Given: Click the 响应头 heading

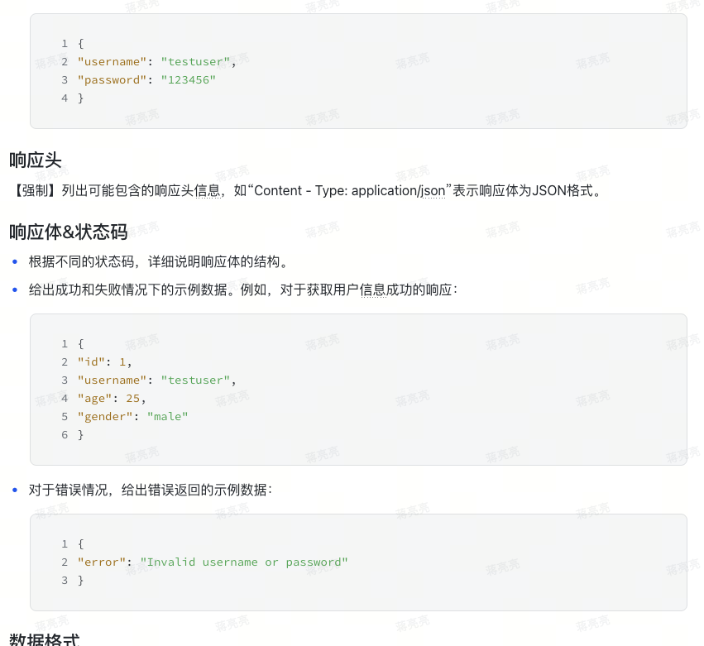Looking at the screenshot, I should click(36, 160).
